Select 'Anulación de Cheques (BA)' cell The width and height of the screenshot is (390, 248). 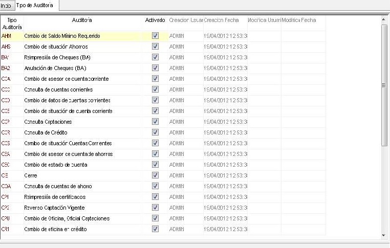(83, 68)
